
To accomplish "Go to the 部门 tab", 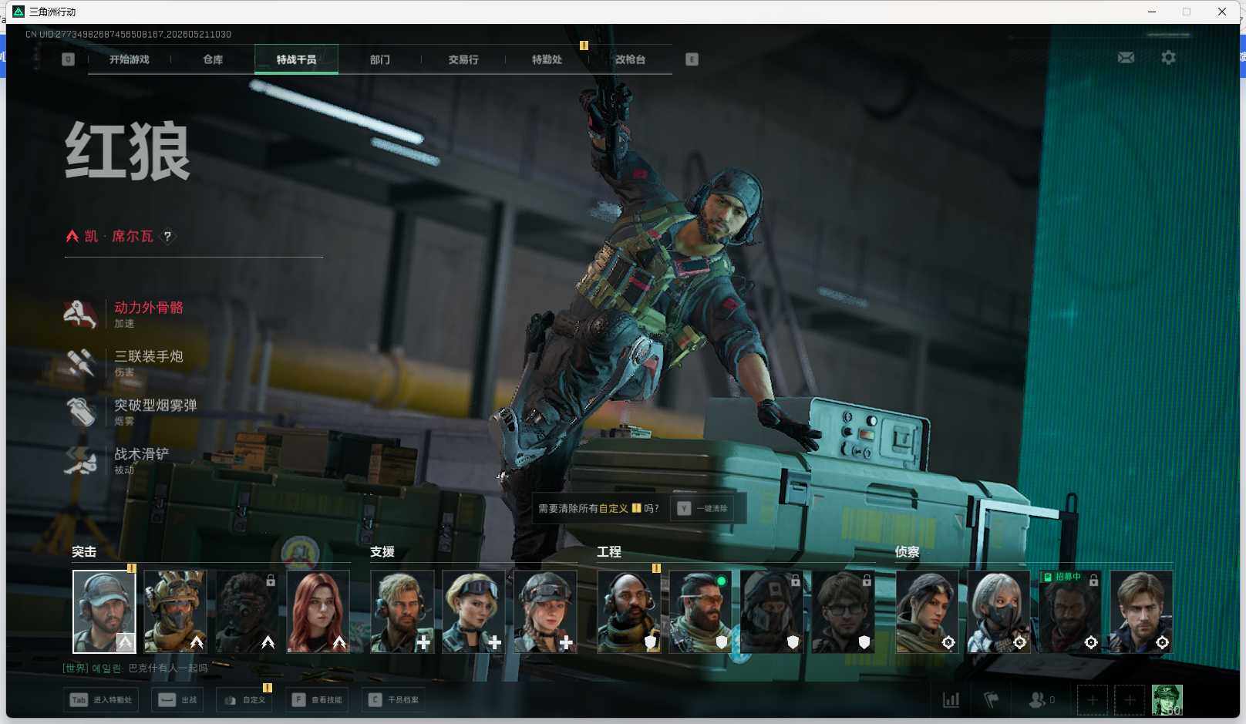I will 380,59.
